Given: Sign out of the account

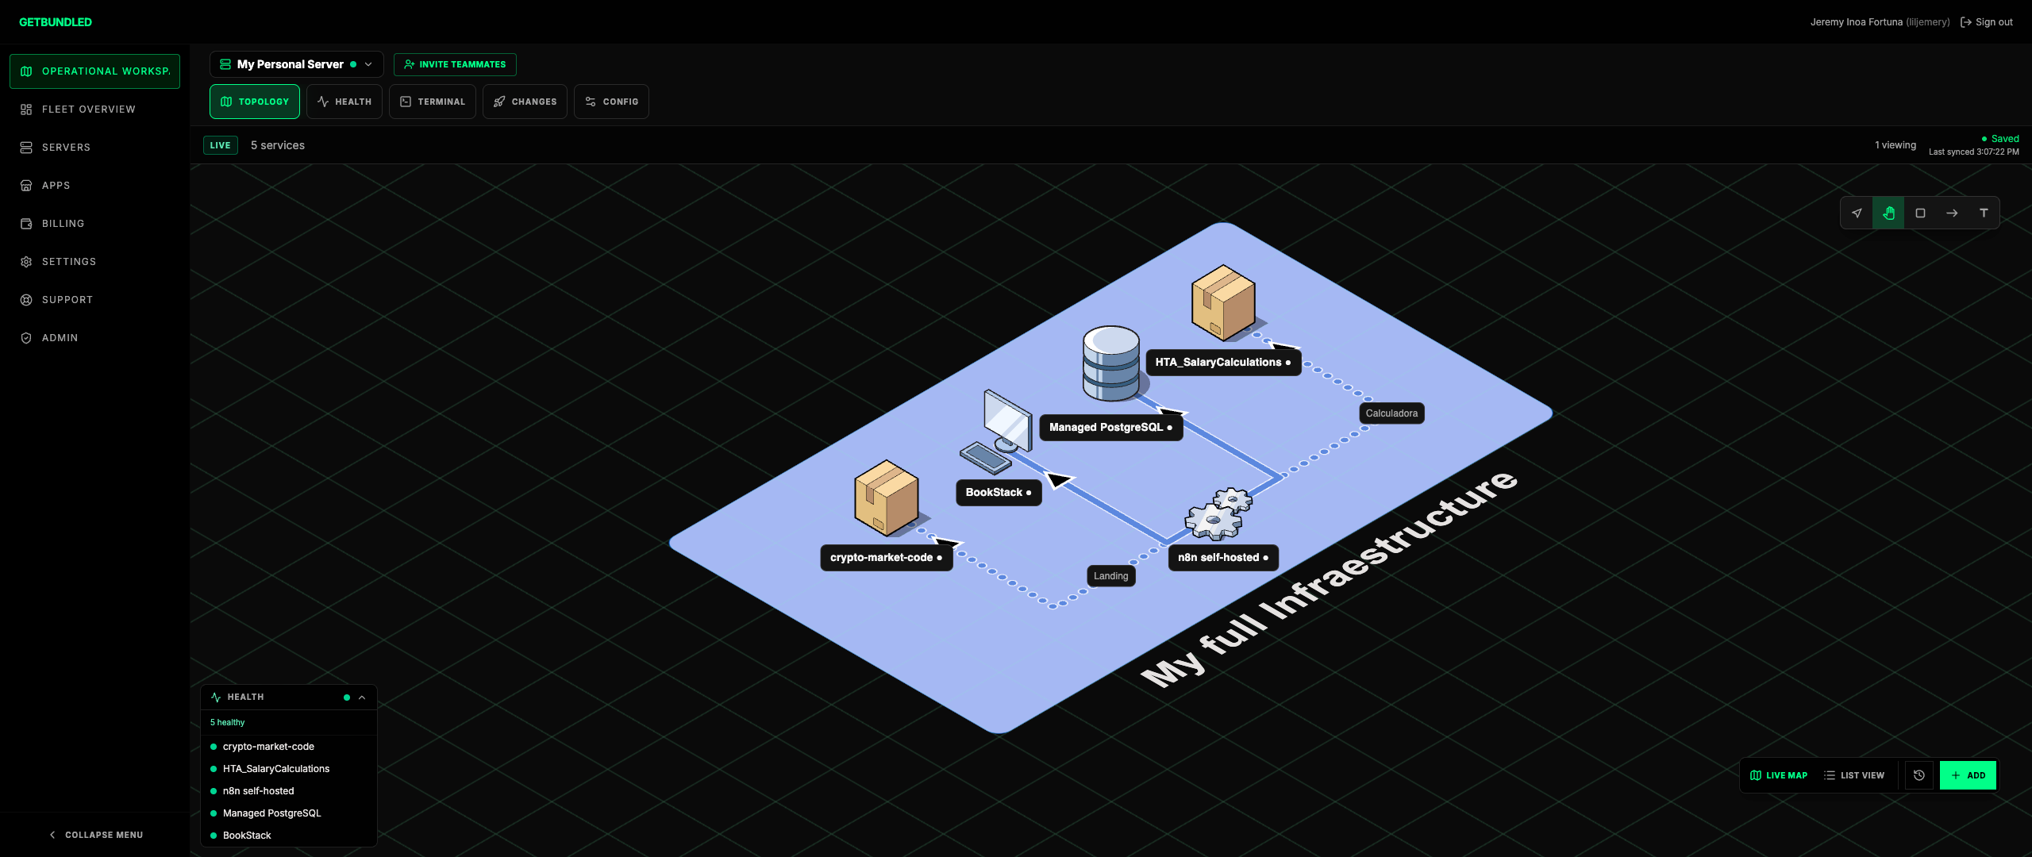Looking at the screenshot, I should [1987, 22].
